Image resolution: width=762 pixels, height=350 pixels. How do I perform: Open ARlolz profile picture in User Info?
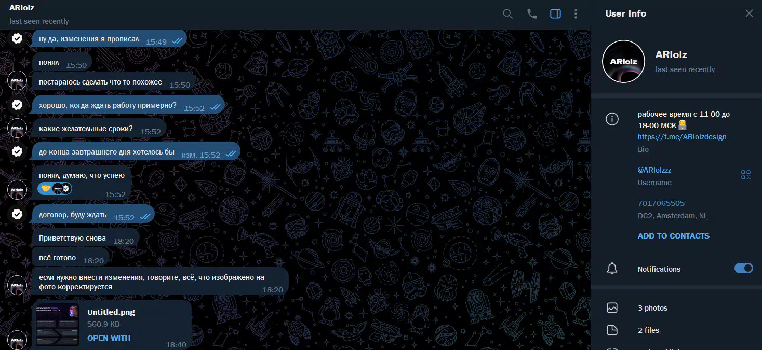pos(623,62)
